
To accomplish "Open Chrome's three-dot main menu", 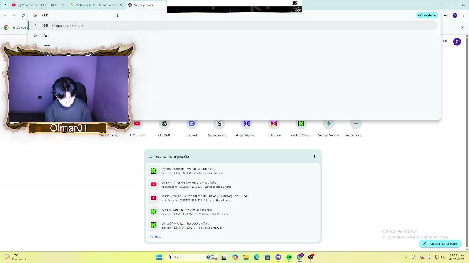I will 463,15.
